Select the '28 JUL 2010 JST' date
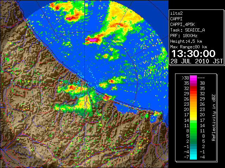The width and height of the screenshot is (225, 168). pyautogui.click(x=197, y=61)
